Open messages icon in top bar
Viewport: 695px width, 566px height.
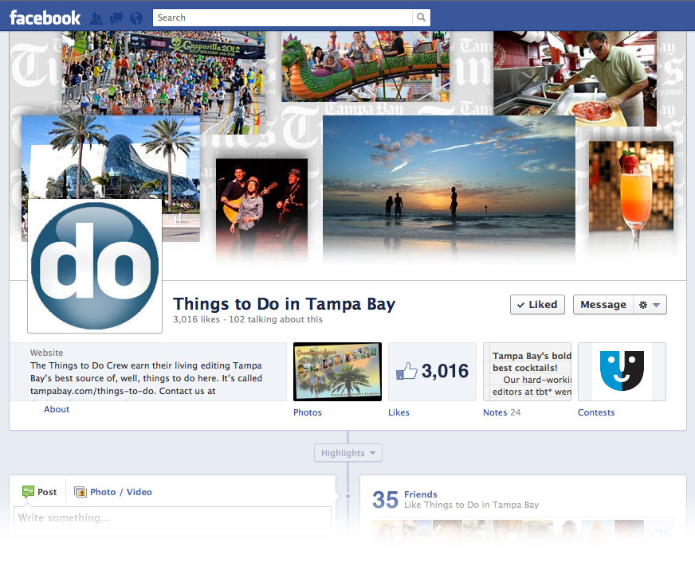tap(116, 18)
